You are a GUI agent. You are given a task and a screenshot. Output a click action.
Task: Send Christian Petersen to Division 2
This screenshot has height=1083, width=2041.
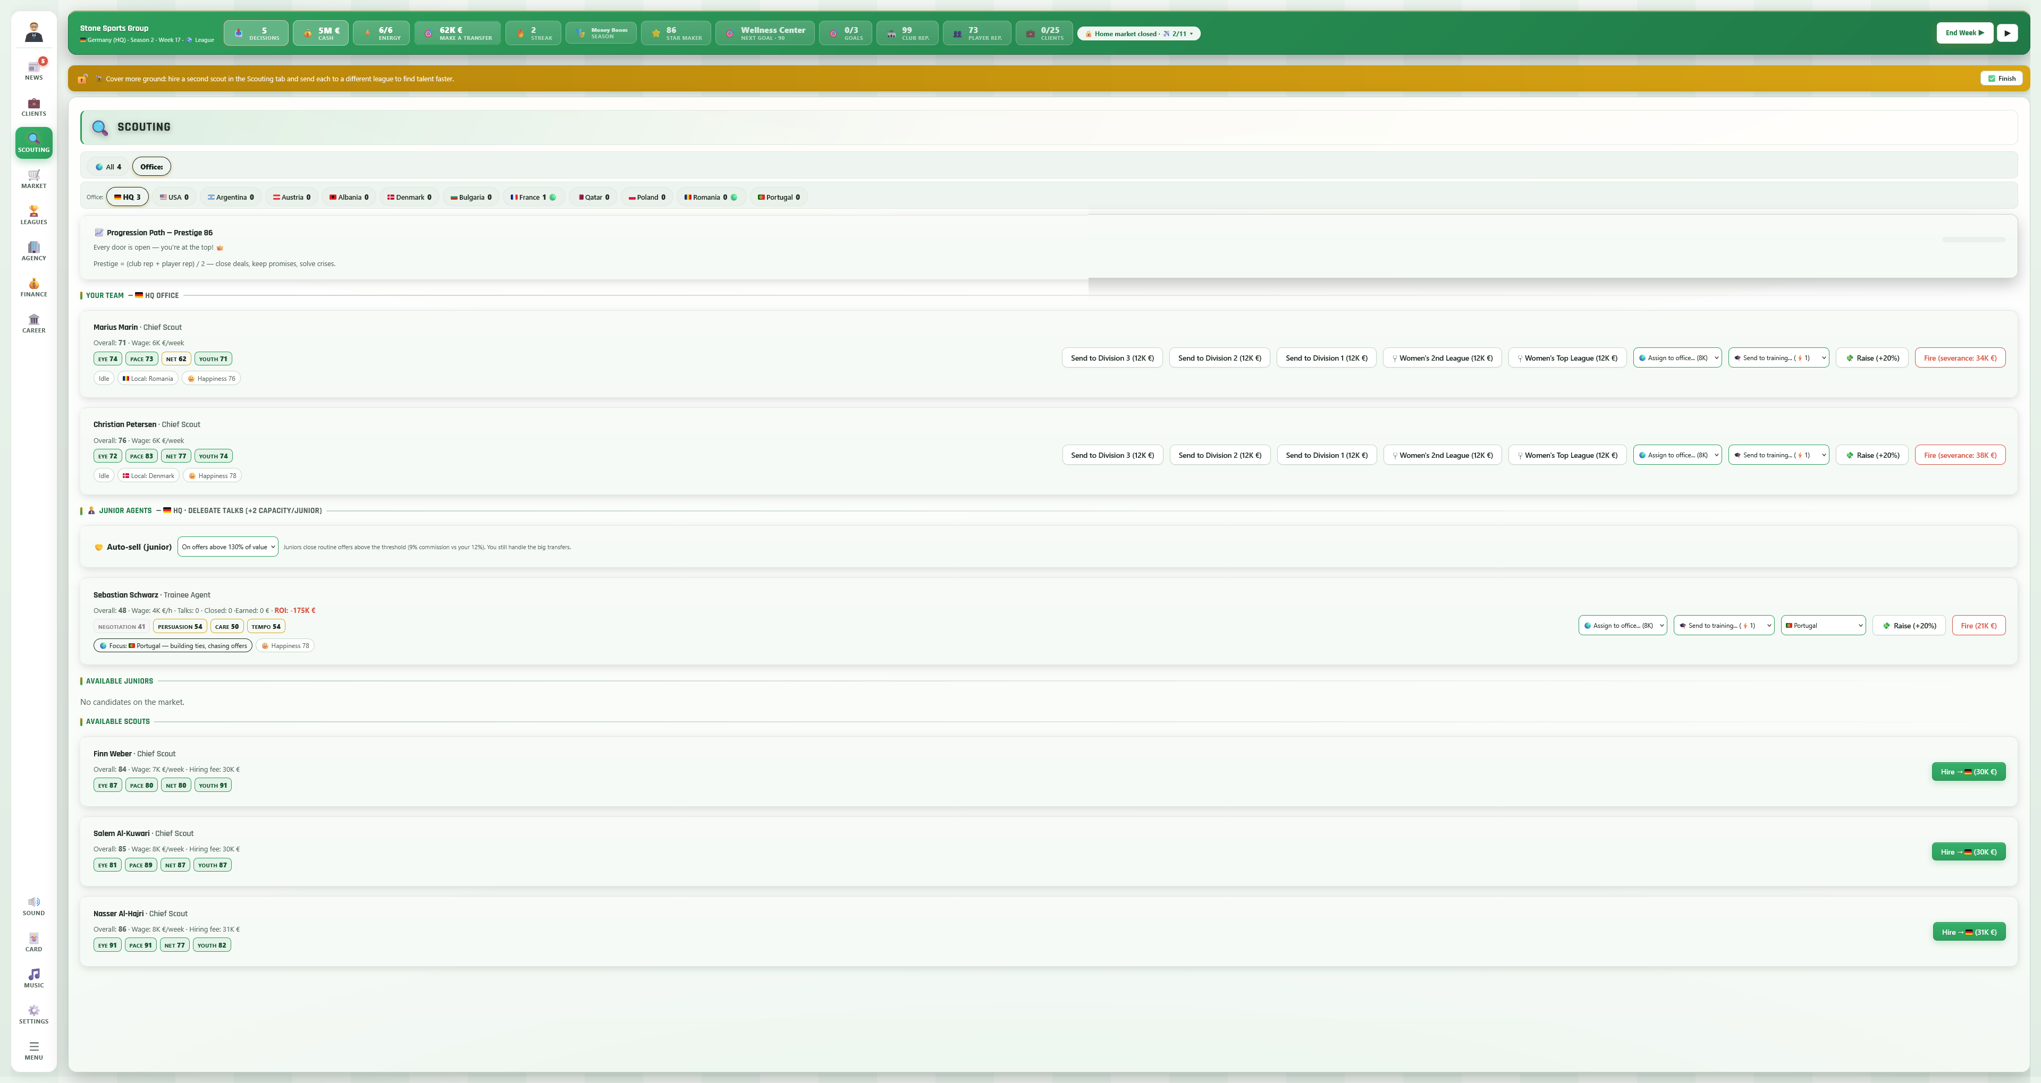pyautogui.click(x=1220, y=455)
